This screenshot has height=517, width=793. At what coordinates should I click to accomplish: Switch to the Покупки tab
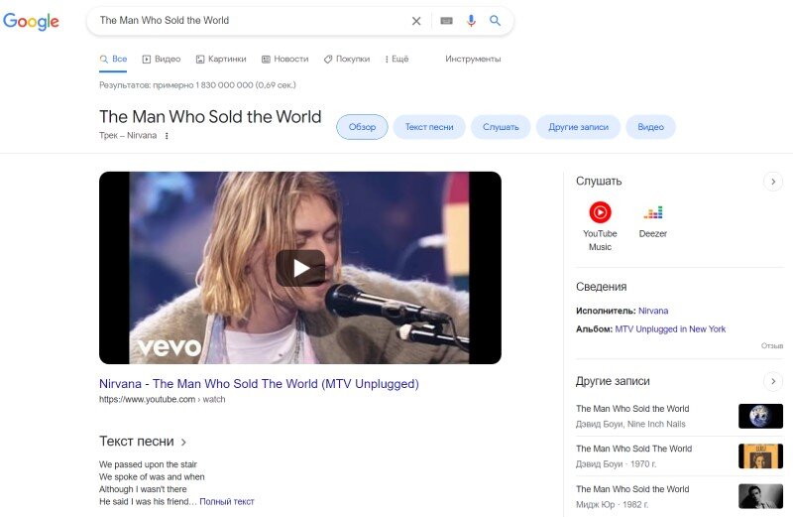click(347, 59)
